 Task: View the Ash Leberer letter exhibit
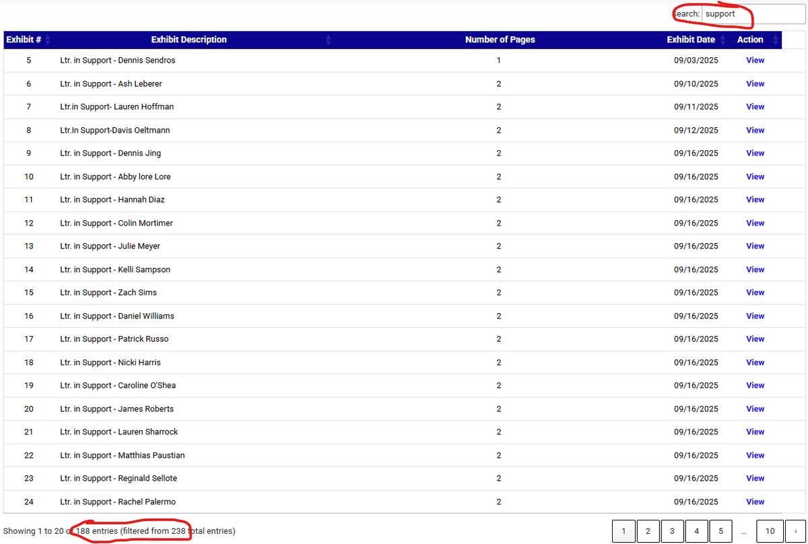coord(755,83)
